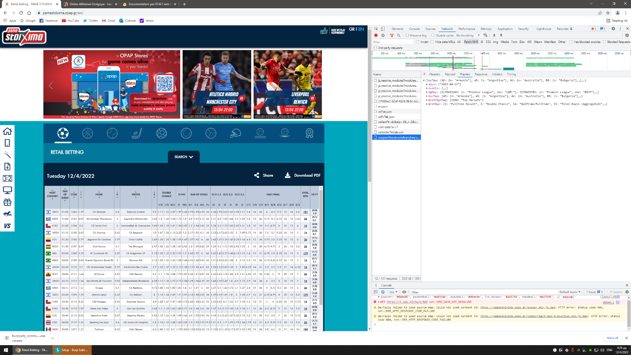Check the 3rd-party requests checkbox

click(375, 48)
